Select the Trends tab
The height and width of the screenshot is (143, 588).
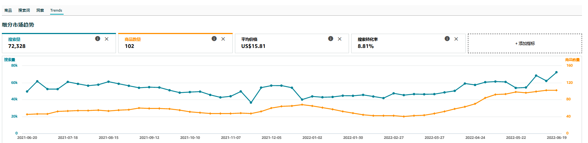pos(56,10)
